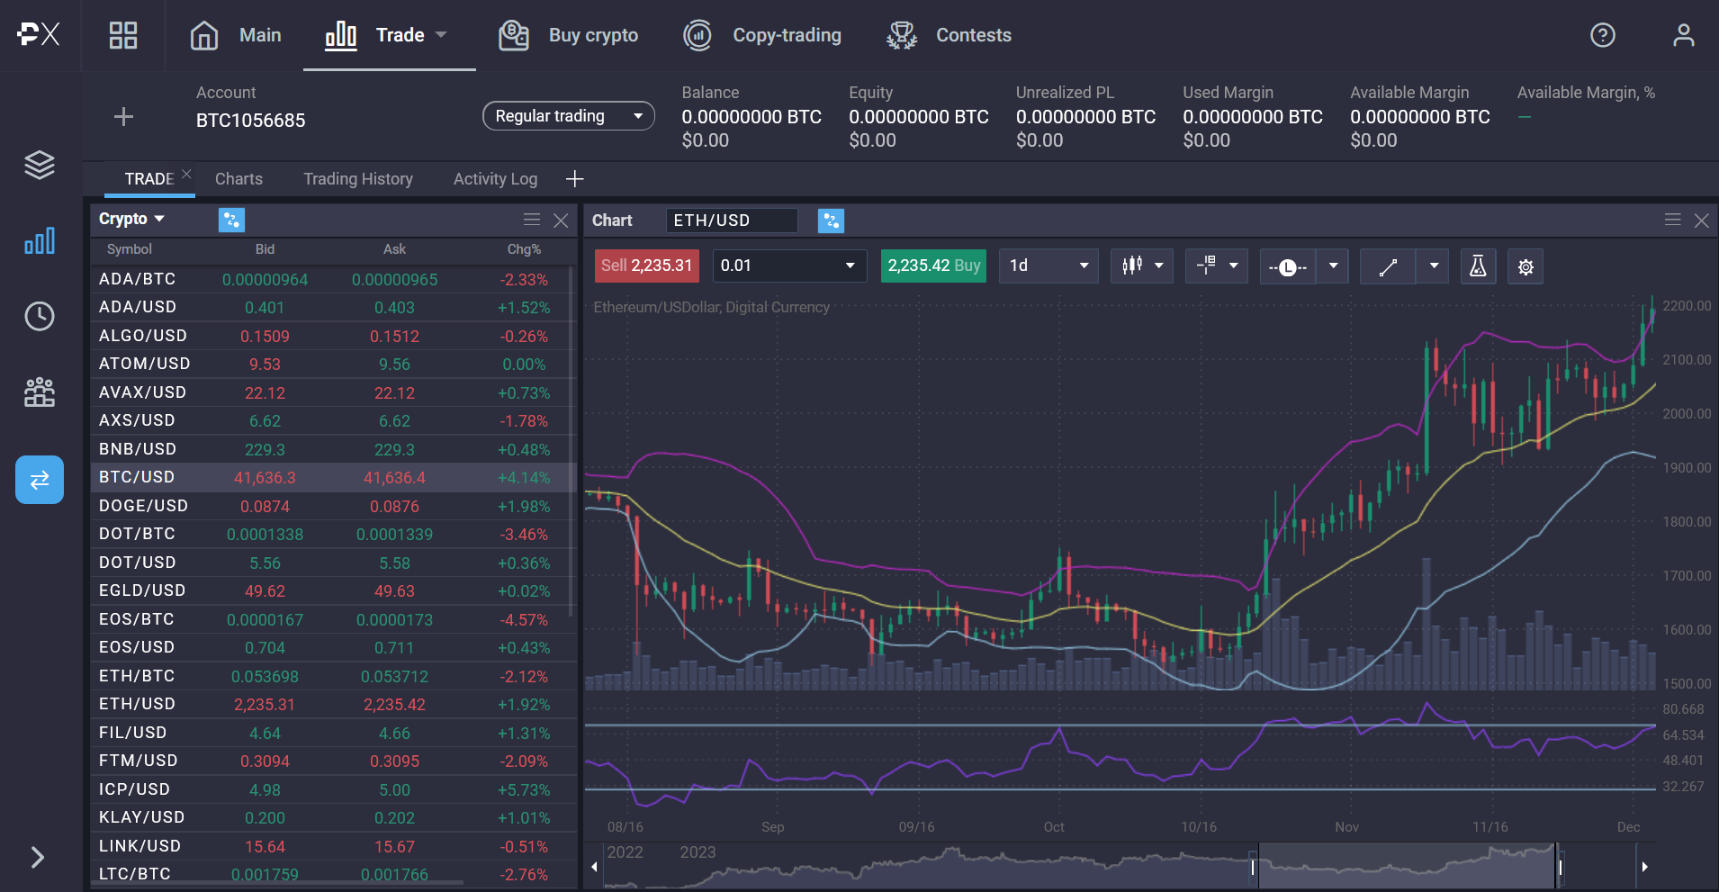The width and height of the screenshot is (1719, 892).
Task: Sort watchlist by Bid column
Action: (x=265, y=249)
